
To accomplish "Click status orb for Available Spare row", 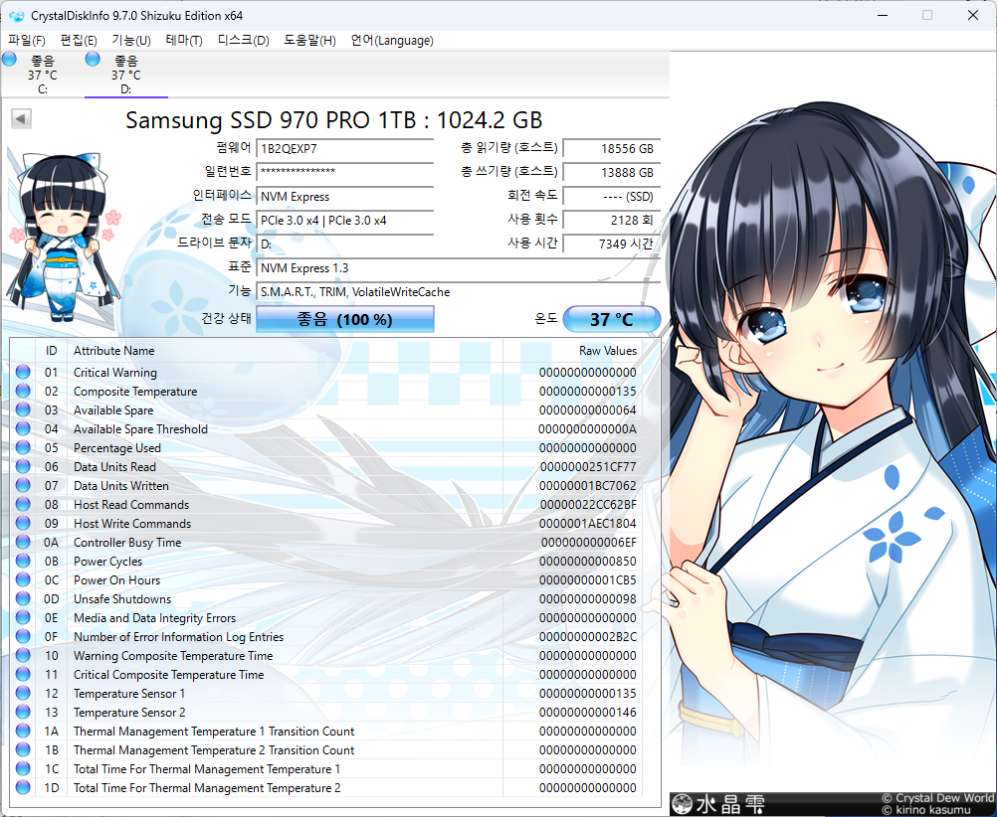I will point(23,409).
